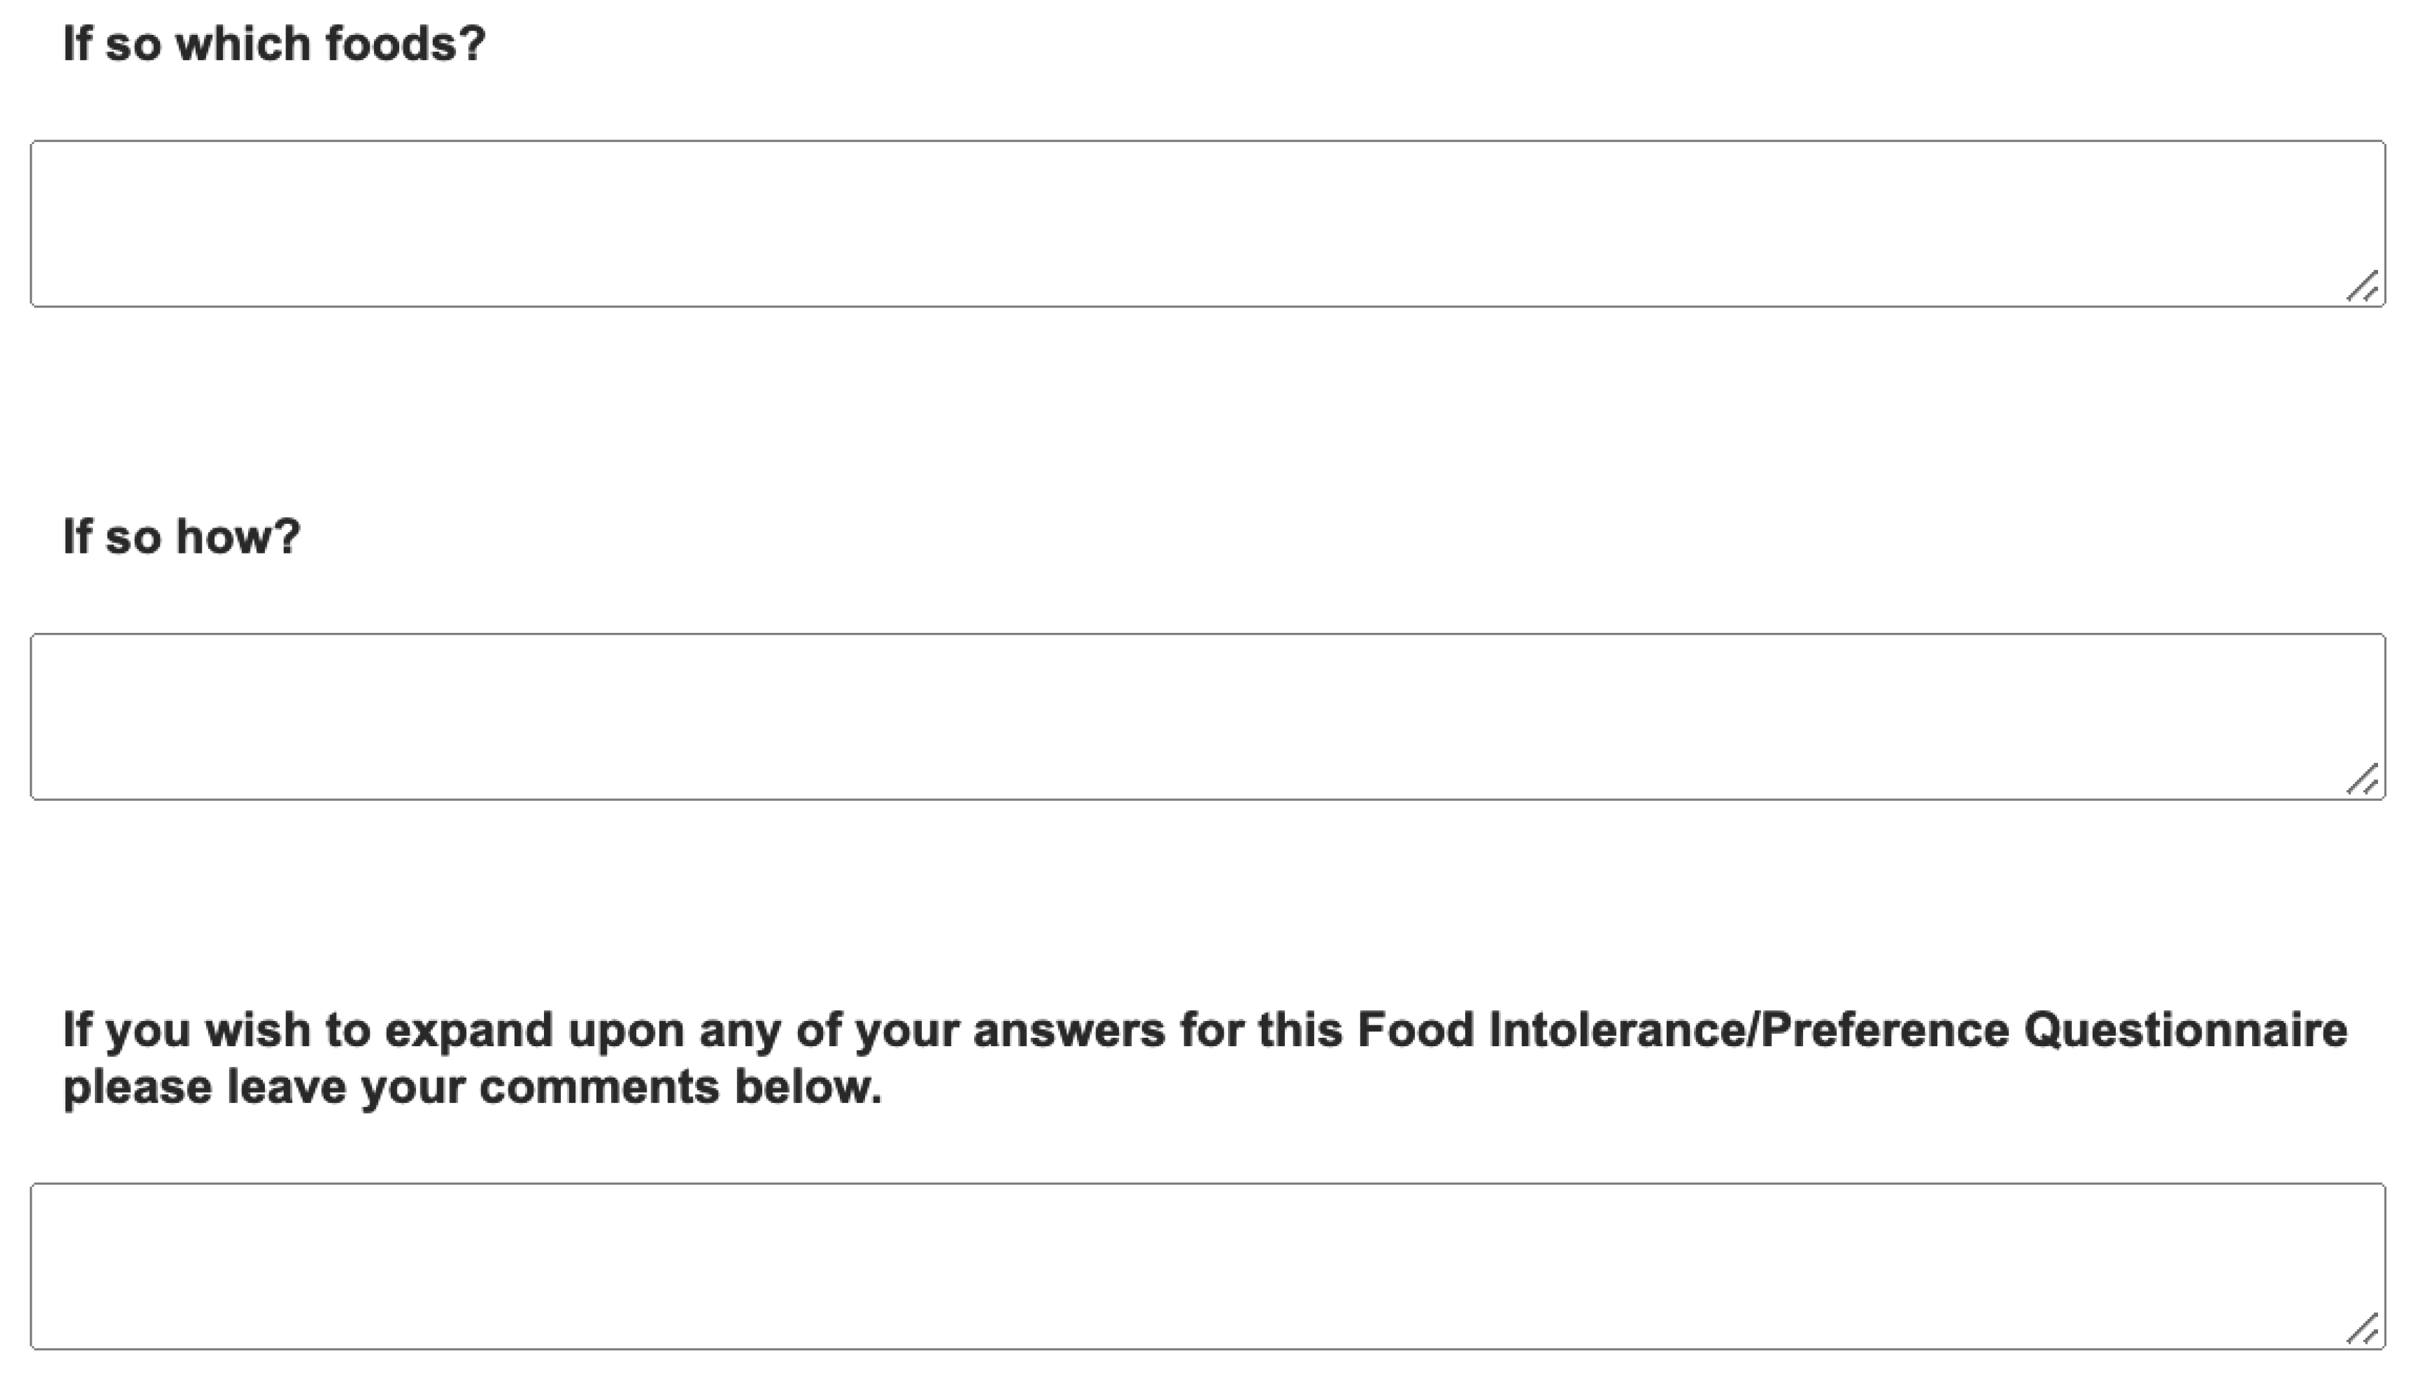The width and height of the screenshot is (2411, 1373).
Task: Click resize handle of the comments box
Action: [2364, 1330]
